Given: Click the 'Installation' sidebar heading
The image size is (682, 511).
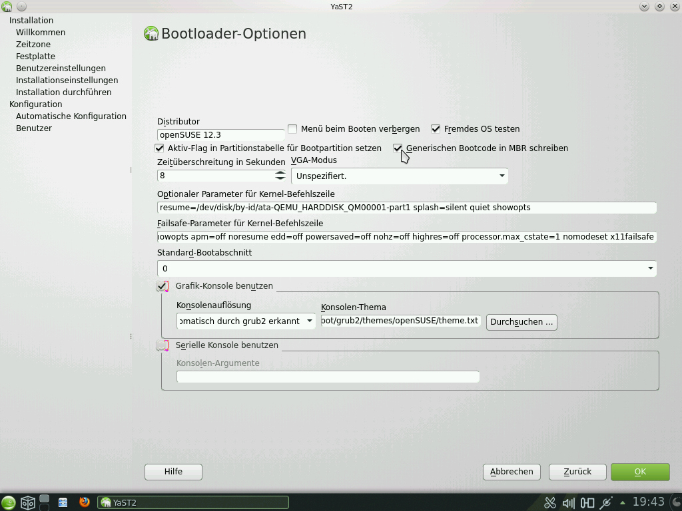Looking at the screenshot, I should coord(31,21).
